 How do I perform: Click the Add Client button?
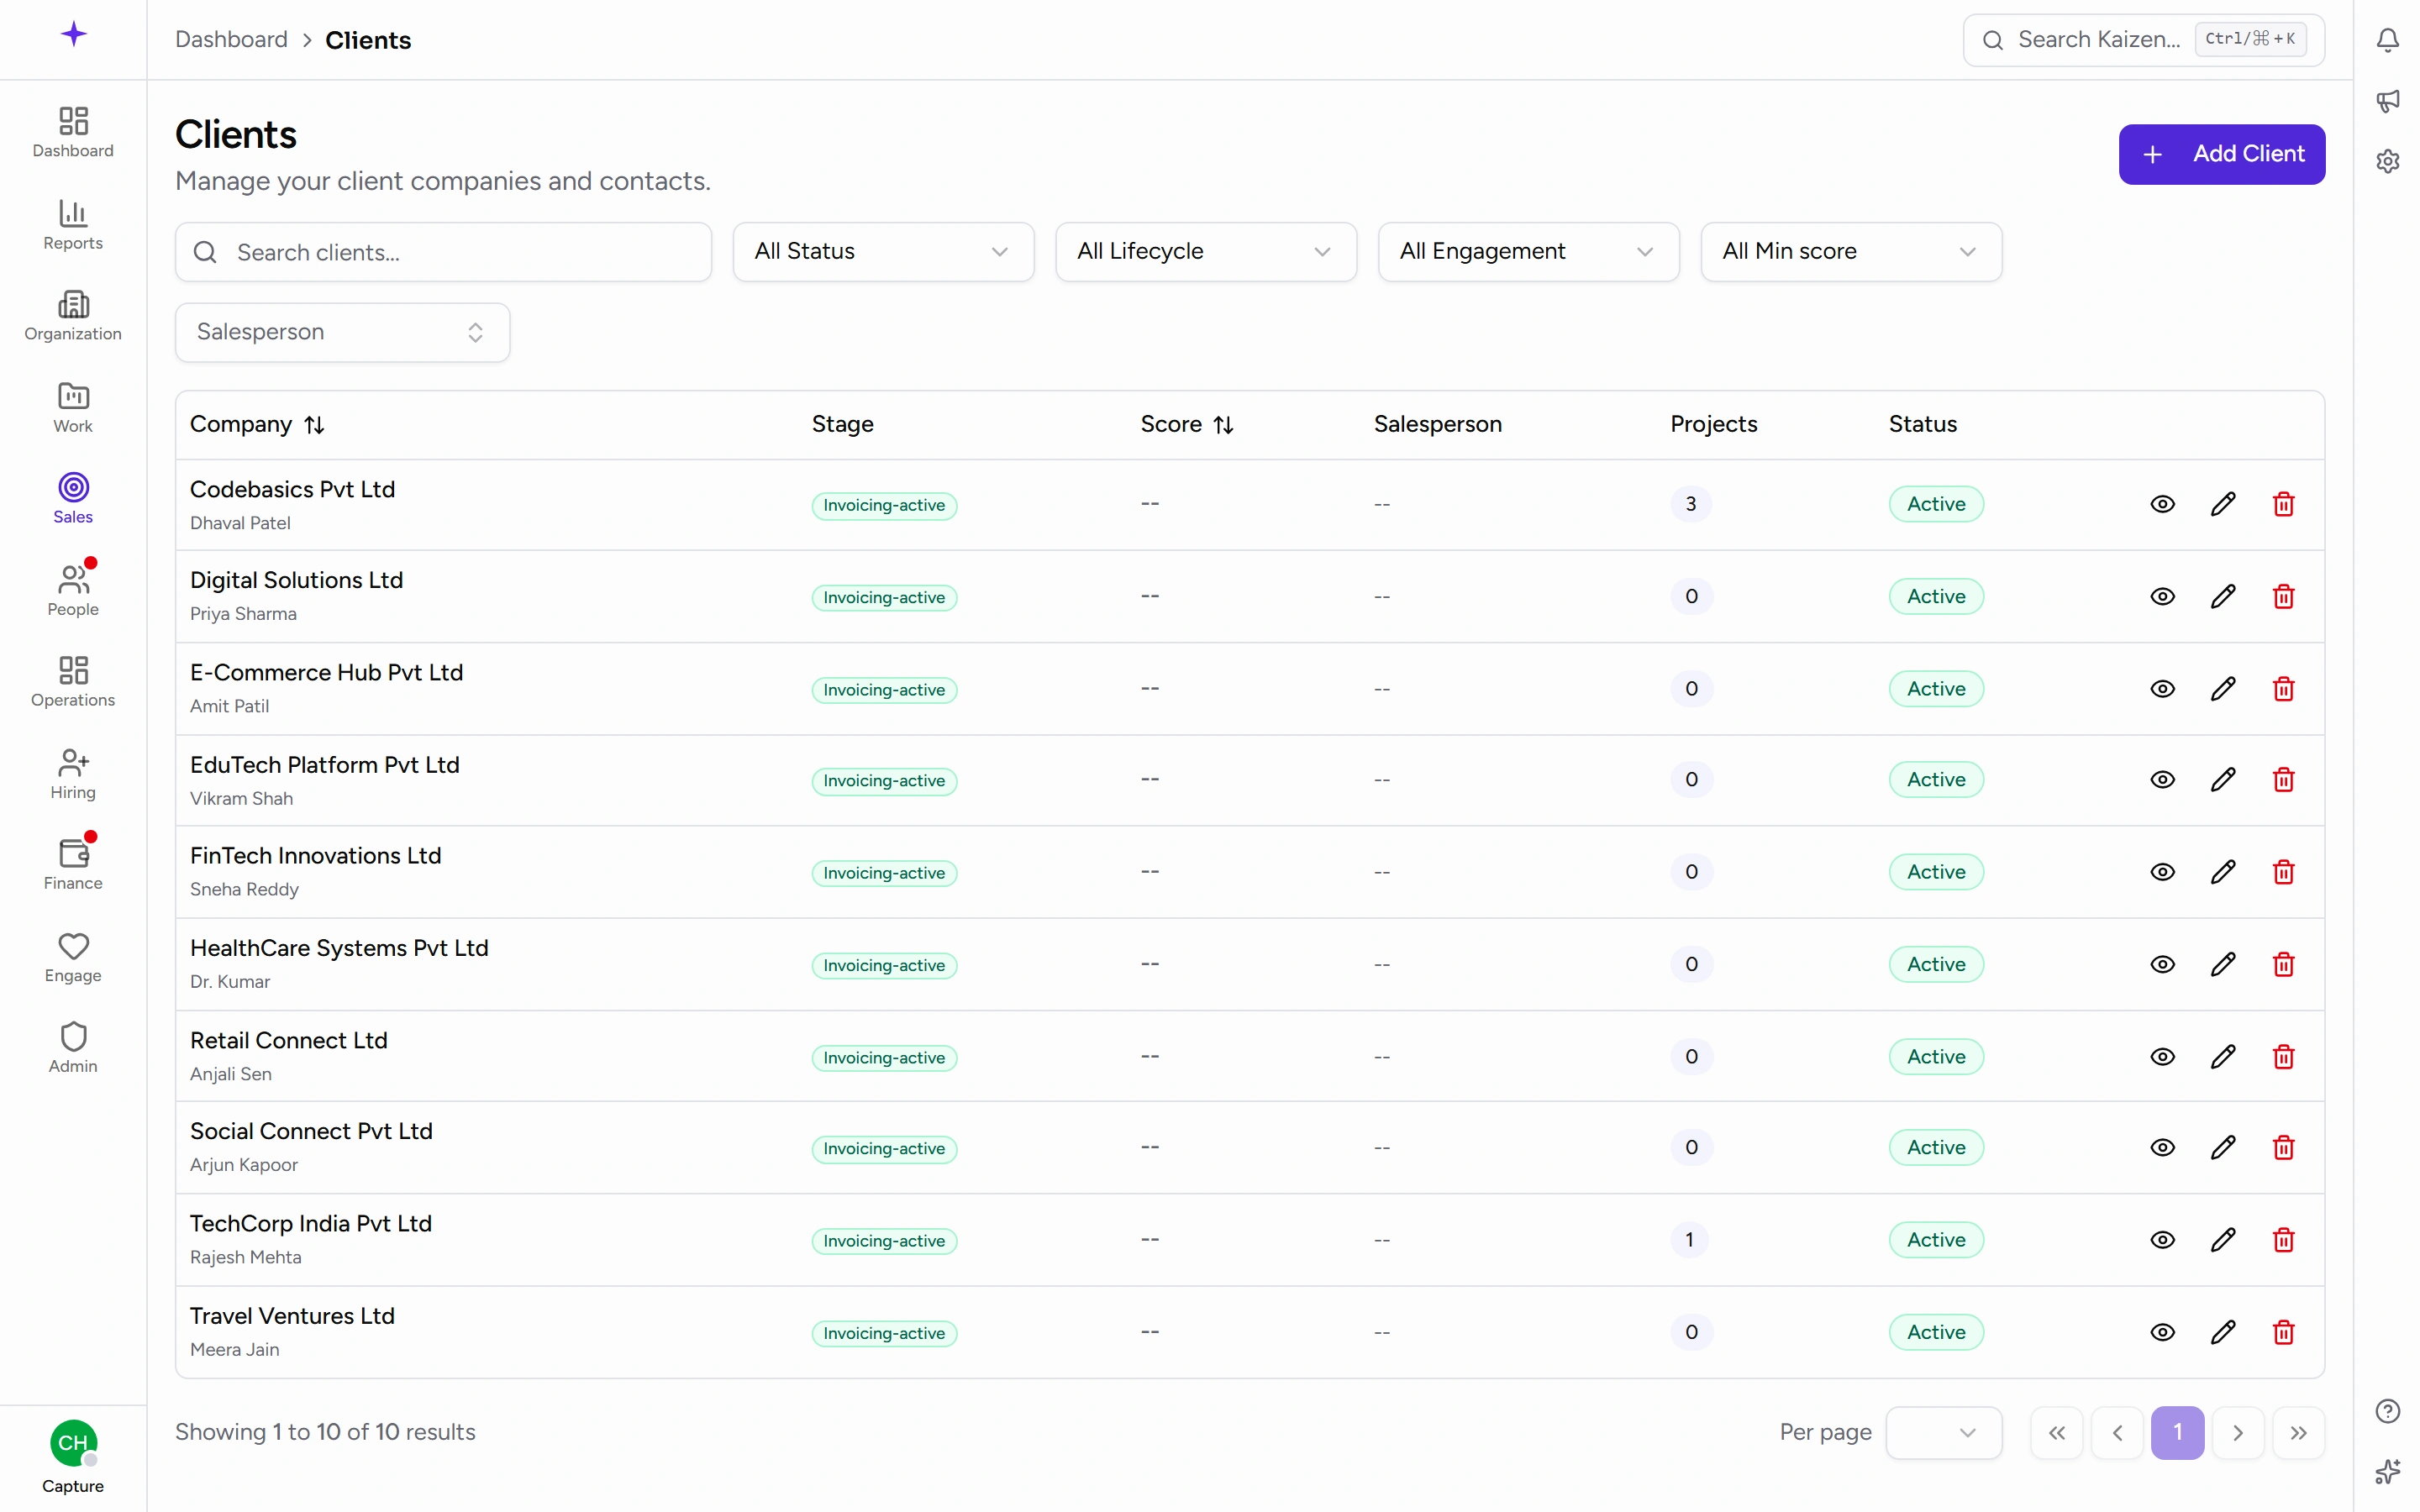click(2221, 154)
